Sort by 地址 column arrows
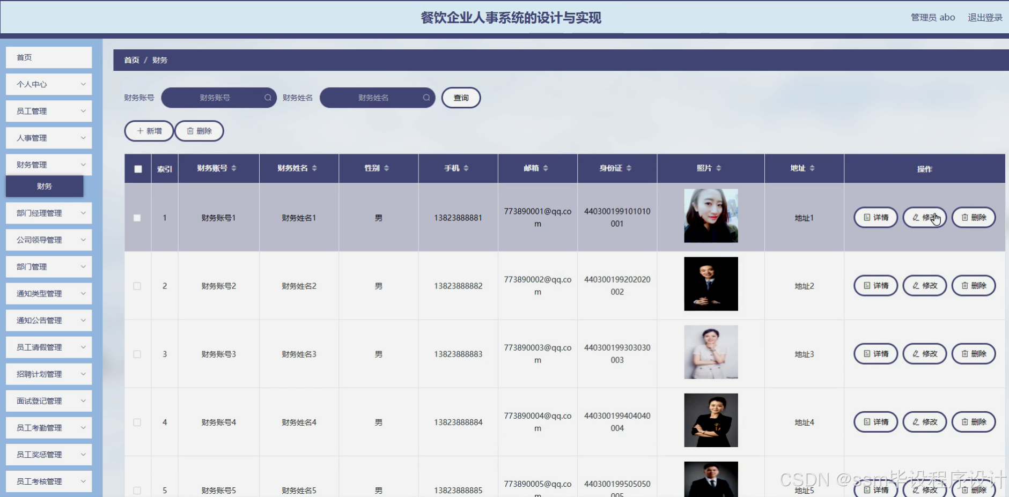The width and height of the screenshot is (1009, 497). click(x=812, y=168)
